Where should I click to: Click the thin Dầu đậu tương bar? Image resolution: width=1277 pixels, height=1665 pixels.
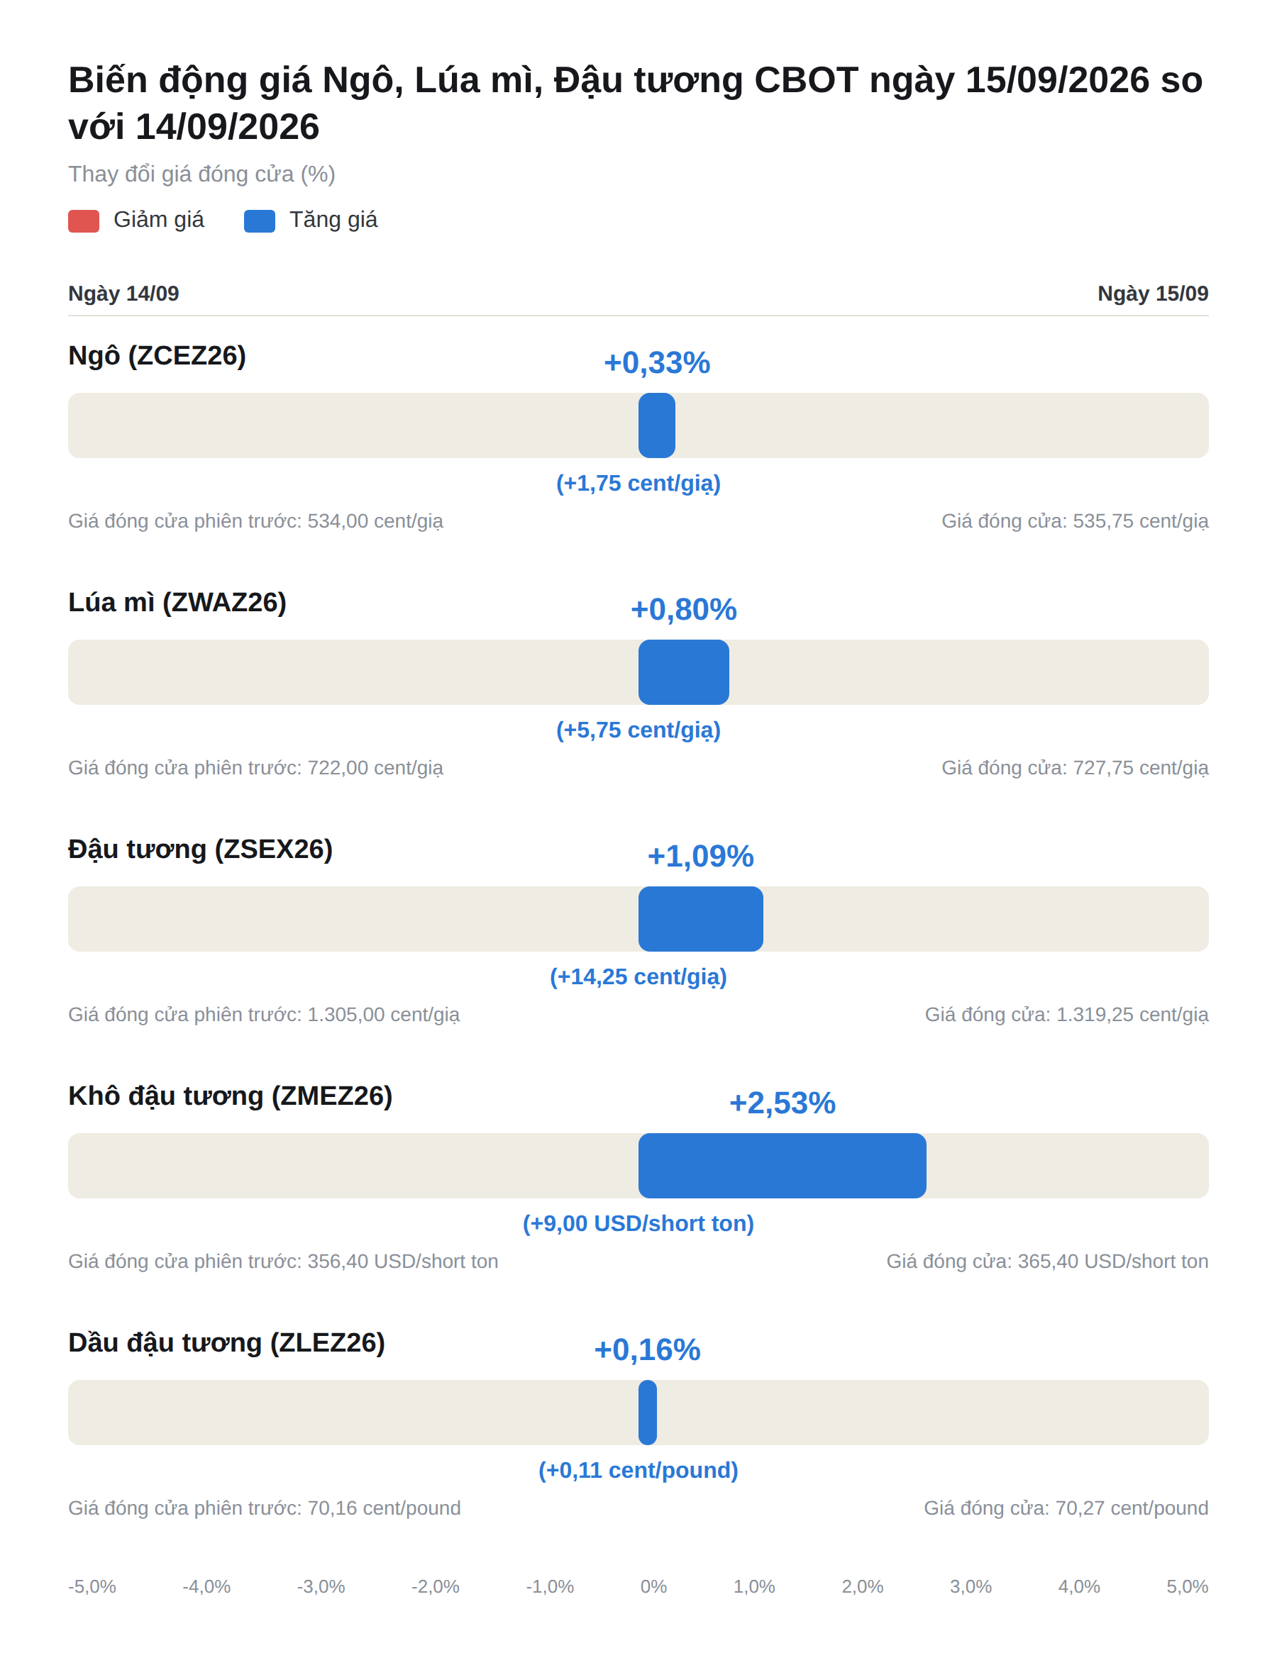tap(648, 1413)
